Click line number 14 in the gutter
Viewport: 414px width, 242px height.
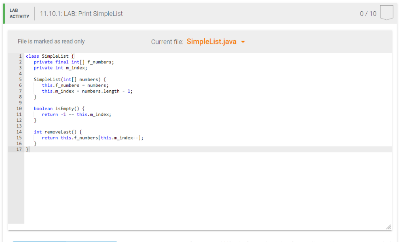coord(19,132)
